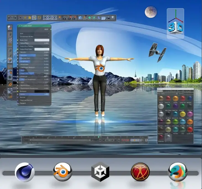
Task: Open the Cinema 4D dock icon
Action: point(25,172)
